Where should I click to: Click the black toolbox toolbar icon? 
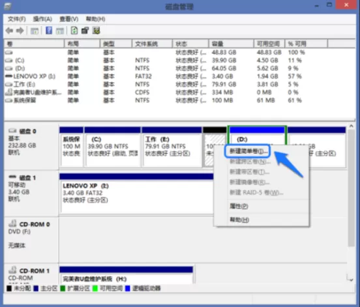point(85,31)
